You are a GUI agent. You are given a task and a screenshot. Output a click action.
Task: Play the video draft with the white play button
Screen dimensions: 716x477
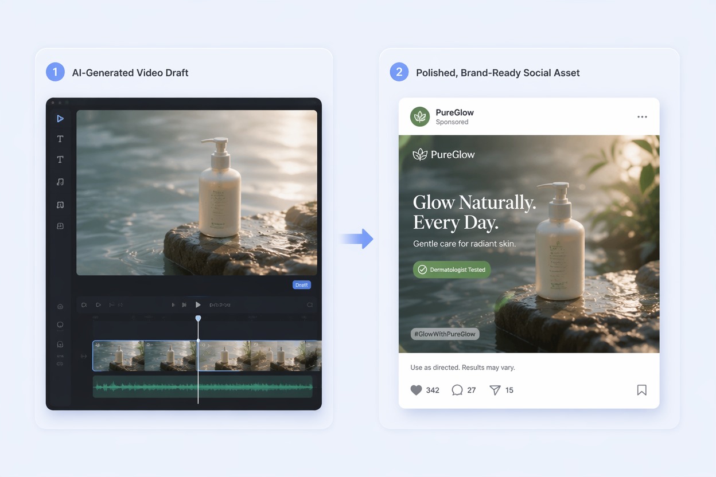(x=198, y=305)
